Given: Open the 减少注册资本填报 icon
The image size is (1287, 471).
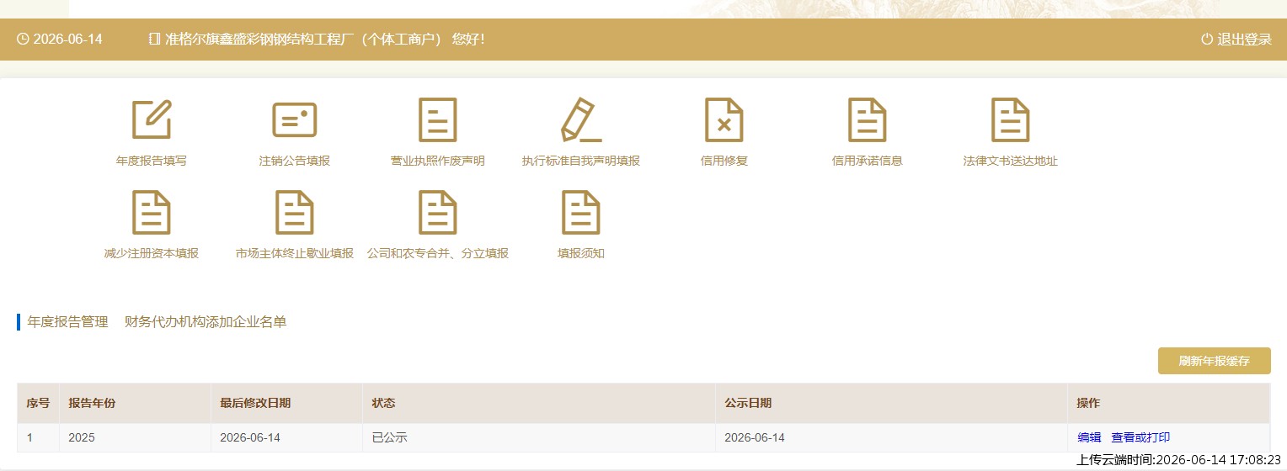Looking at the screenshot, I should 152,212.
